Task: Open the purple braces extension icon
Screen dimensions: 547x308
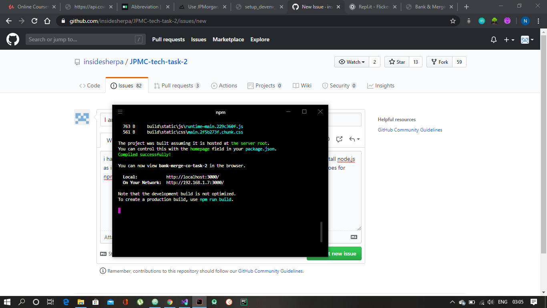Action: [507, 21]
